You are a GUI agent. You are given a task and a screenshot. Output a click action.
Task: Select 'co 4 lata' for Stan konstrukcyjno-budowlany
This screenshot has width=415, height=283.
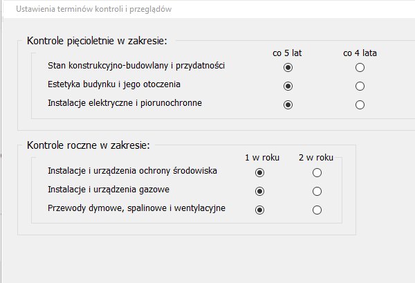coord(360,67)
